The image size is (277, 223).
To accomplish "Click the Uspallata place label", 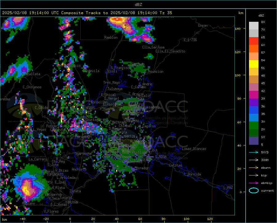I will 32,74.
